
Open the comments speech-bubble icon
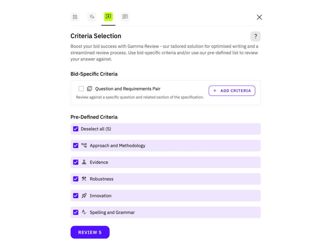[x=125, y=17]
